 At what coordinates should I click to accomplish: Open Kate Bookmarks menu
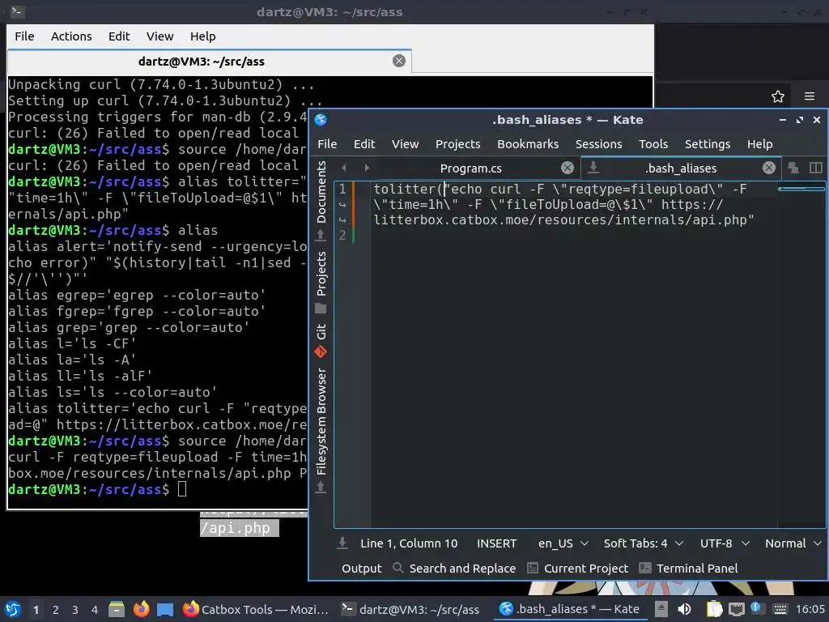[528, 144]
